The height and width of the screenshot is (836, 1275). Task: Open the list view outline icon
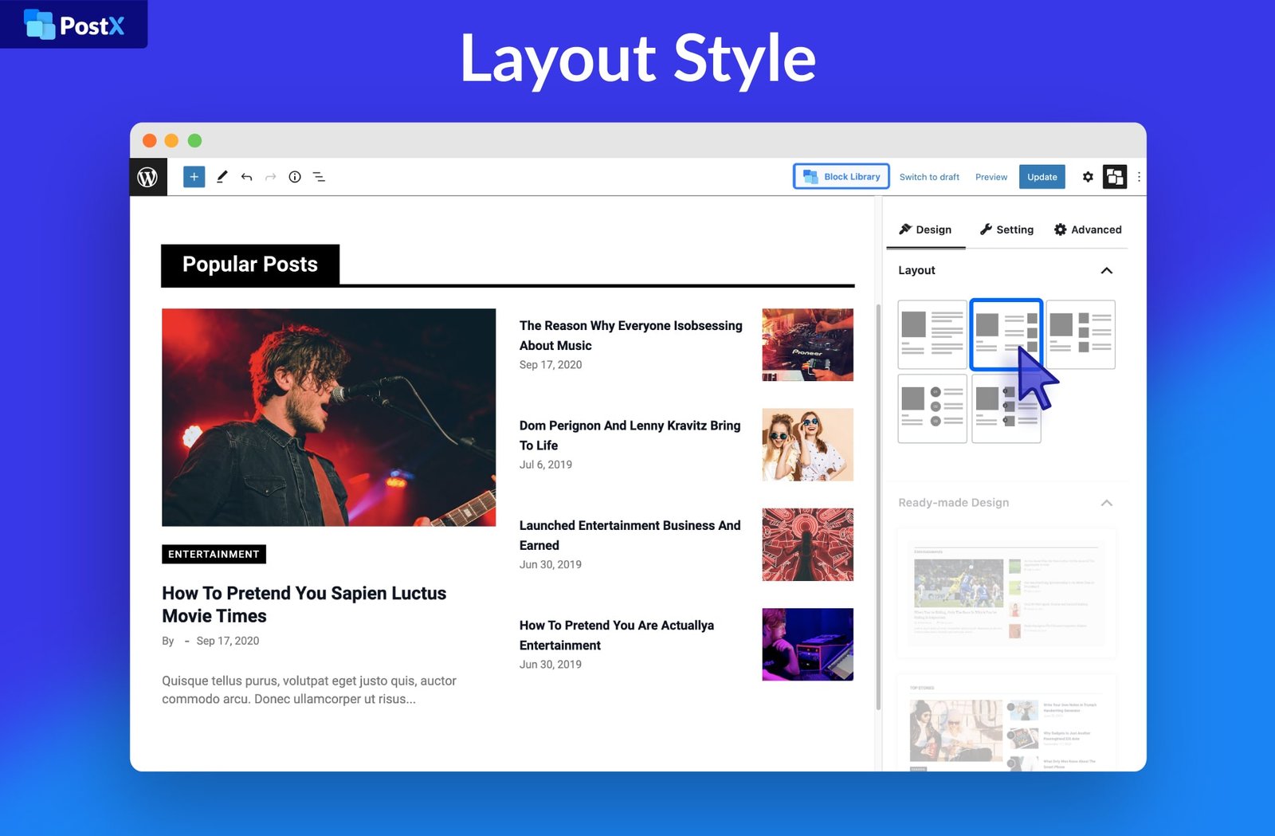[x=319, y=176]
